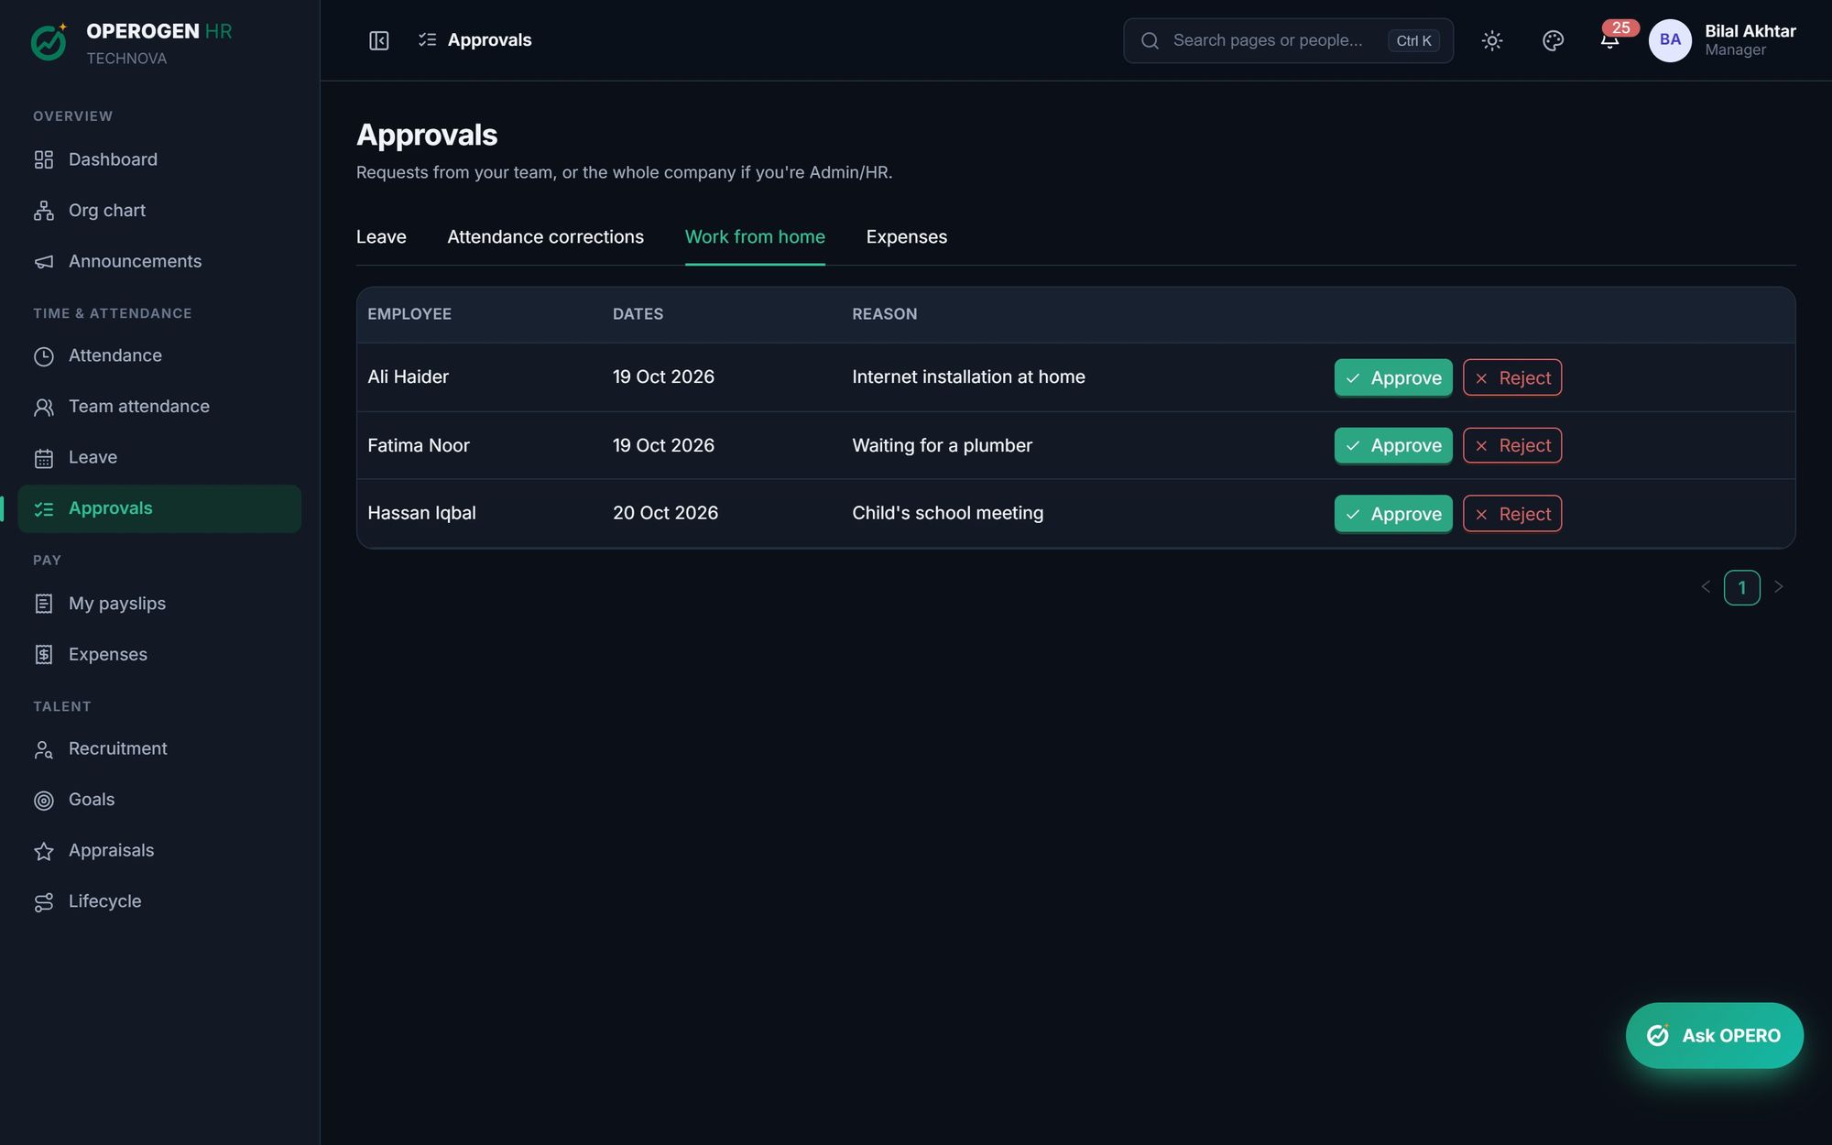The height and width of the screenshot is (1145, 1832).
Task: Approve Fatima Noor's request
Action: 1393,445
